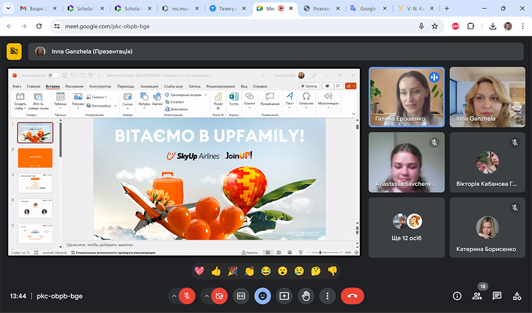Turn on the camera
532x313 pixels.
[219, 296]
